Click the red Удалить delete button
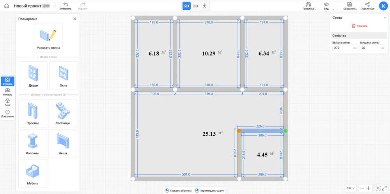Screen dimensions: 390x194 click(359, 26)
